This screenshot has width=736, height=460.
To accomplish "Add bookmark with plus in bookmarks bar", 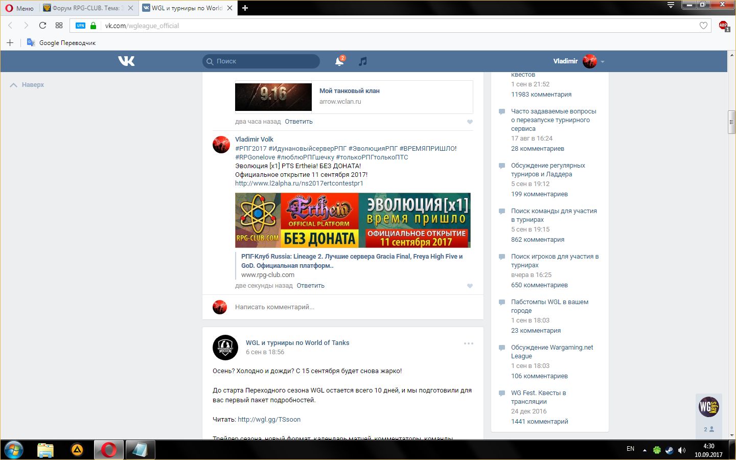I will pyautogui.click(x=10, y=42).
